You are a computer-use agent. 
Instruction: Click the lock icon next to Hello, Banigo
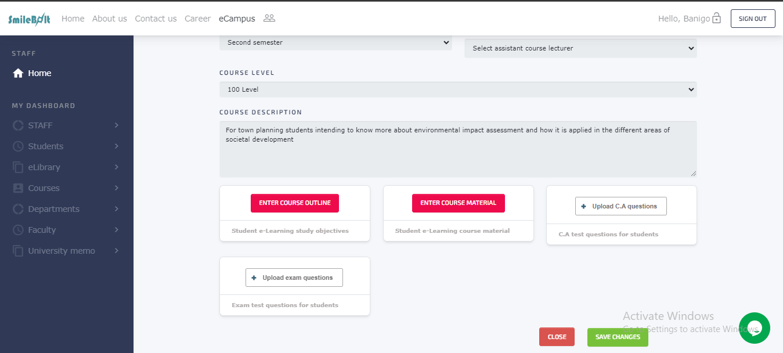point(716,19)
